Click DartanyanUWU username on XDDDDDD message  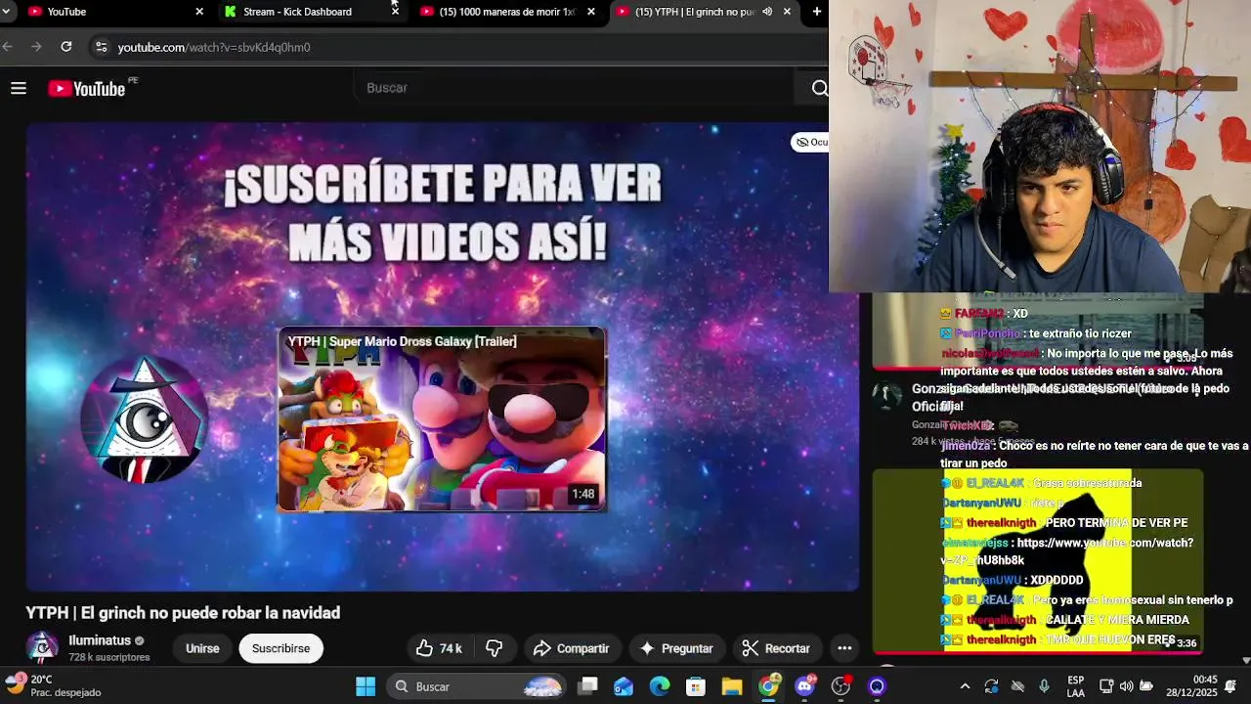click(x=981, y=580)
